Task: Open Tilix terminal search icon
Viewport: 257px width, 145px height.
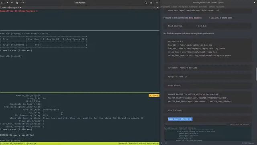Action: 145,3
